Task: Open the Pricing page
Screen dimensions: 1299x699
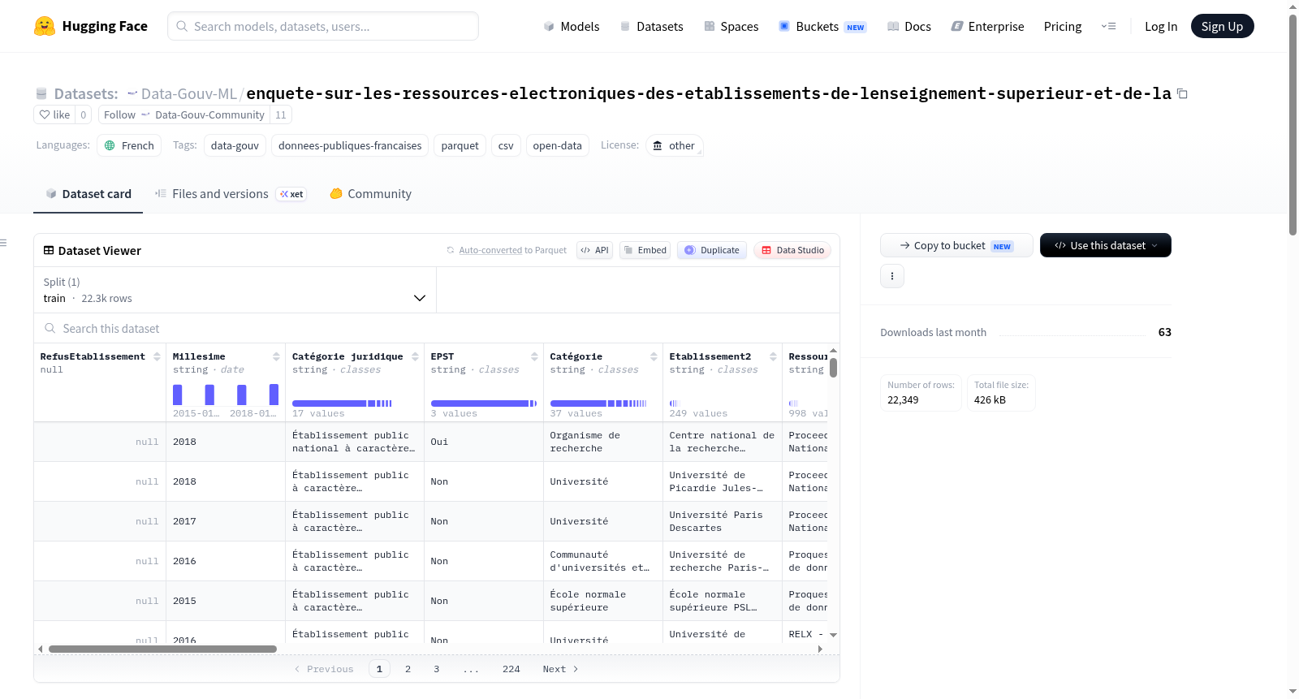Action: click(x=1063, y=27)
